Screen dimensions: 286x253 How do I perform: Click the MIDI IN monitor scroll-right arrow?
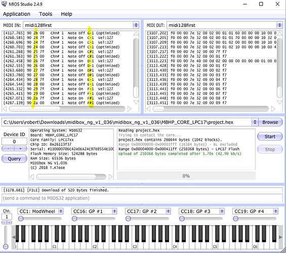[x=129, y=109]
